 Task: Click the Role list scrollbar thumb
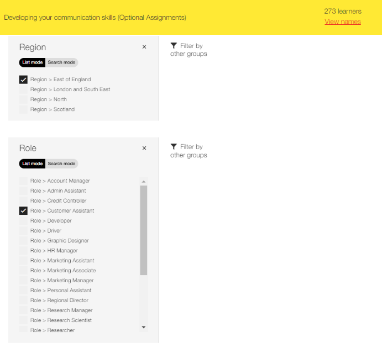pos(144,230)
